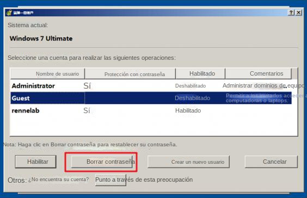Screen dimensions: 307x198
Task: Click Protección con contraseña column header
Action: click(130, 74)
